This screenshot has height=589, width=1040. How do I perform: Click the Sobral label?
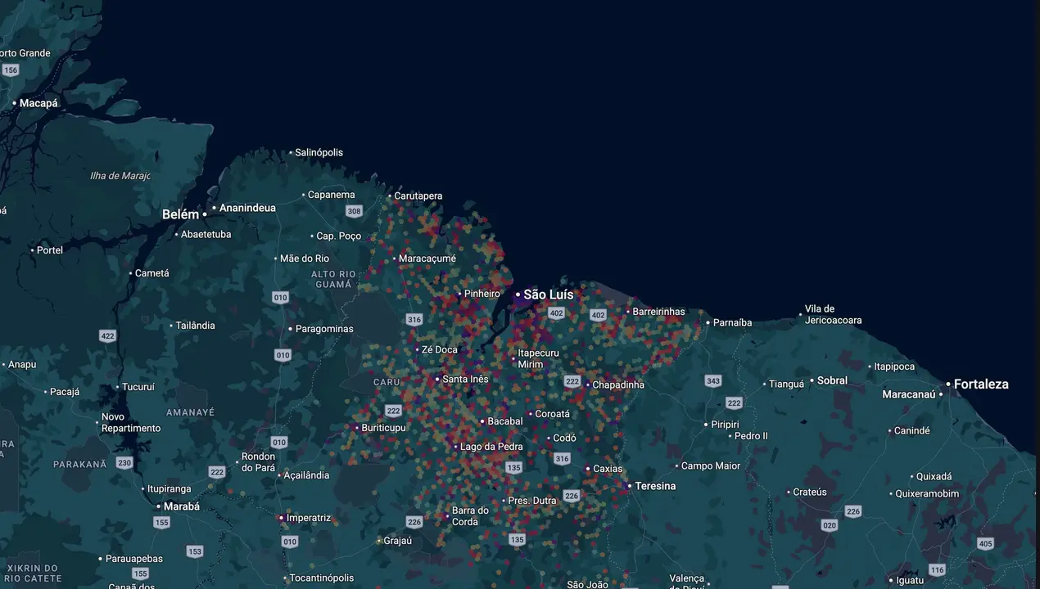(832, 380)
